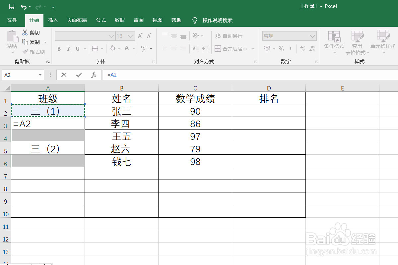Confirm the formula with the checkmark button
The height and width of the screenshot is (265, 398).
(78, 75)
